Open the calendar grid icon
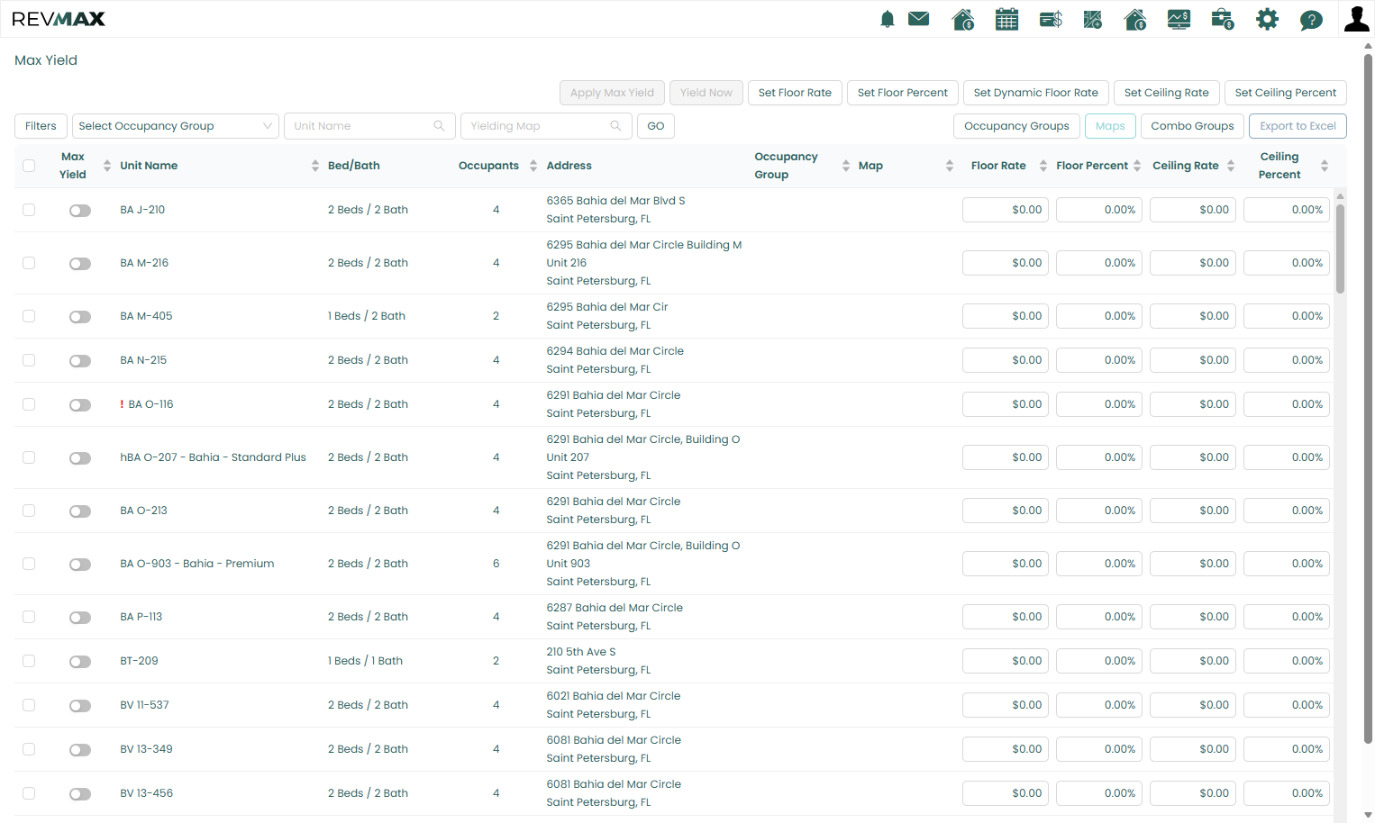This screenshot has height=823, width=1375. 1006,19
